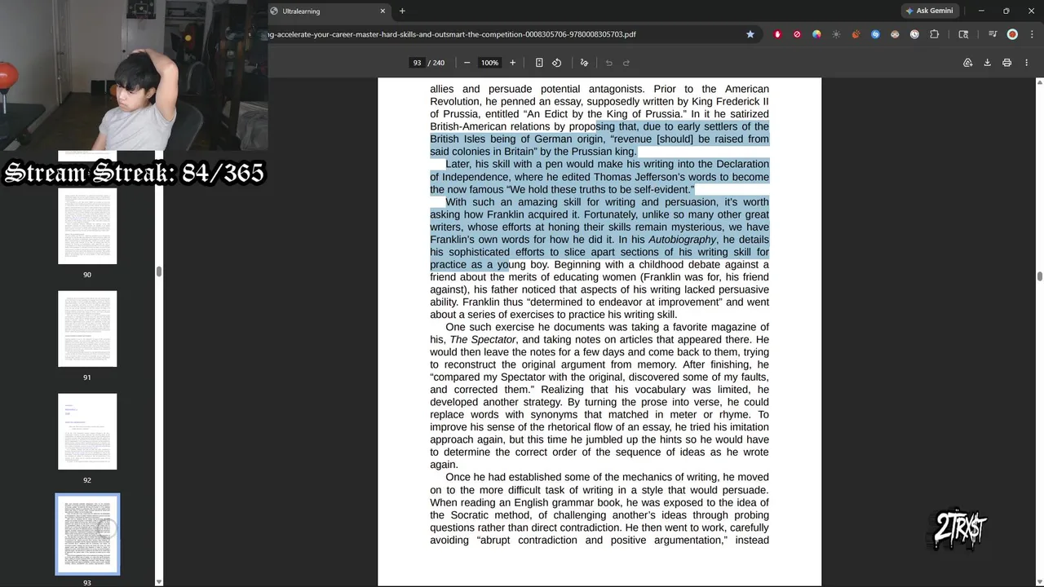Open the monkey face extension icon
The image size is (1044, 587).
pyautogui.click(x=895, y=34)
